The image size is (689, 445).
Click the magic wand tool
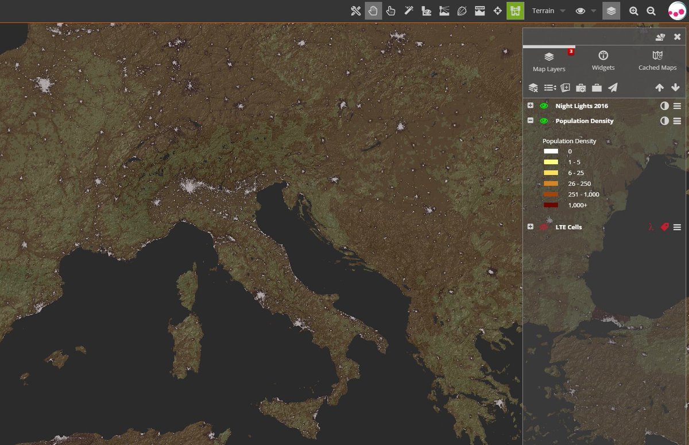pos(409,11)
